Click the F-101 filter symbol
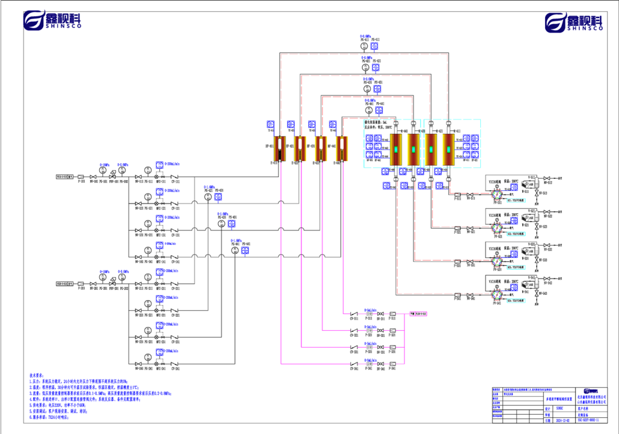 click(81, 177)
